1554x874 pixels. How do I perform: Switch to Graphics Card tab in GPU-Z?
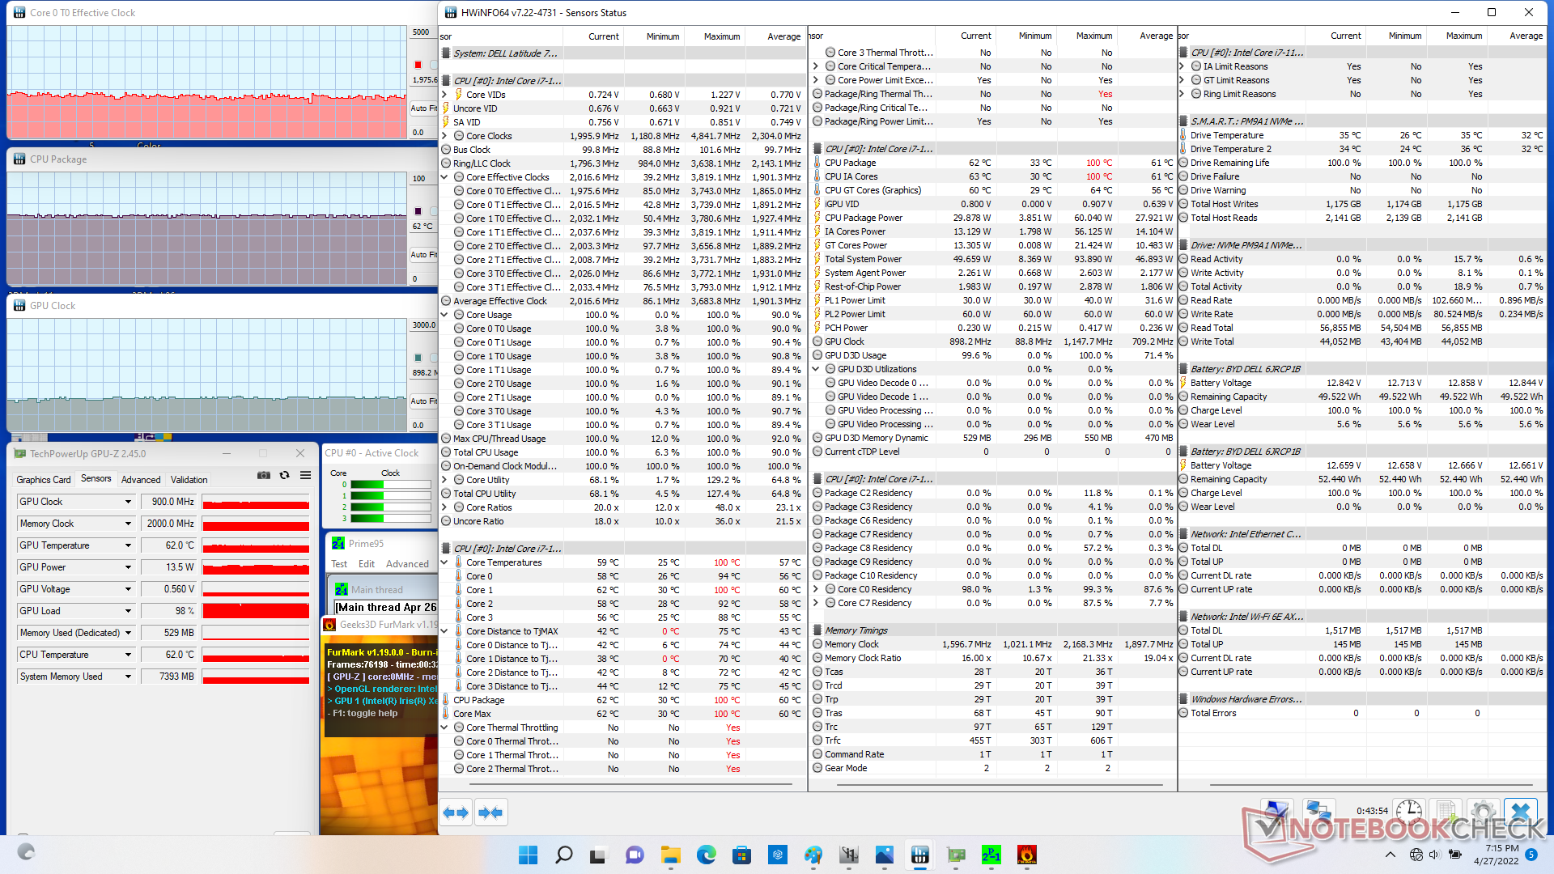44,479
